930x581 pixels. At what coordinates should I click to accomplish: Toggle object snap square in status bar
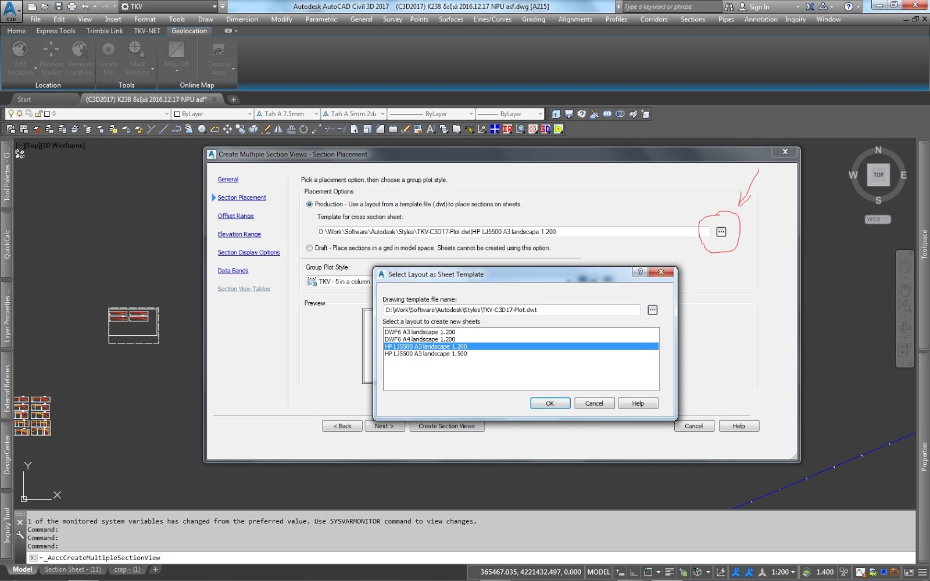pyautogui.click(x=648, y=572)
